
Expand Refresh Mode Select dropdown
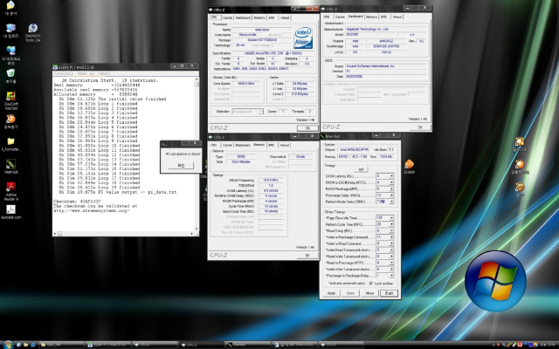pyautogui.click(x=391, y=202)
